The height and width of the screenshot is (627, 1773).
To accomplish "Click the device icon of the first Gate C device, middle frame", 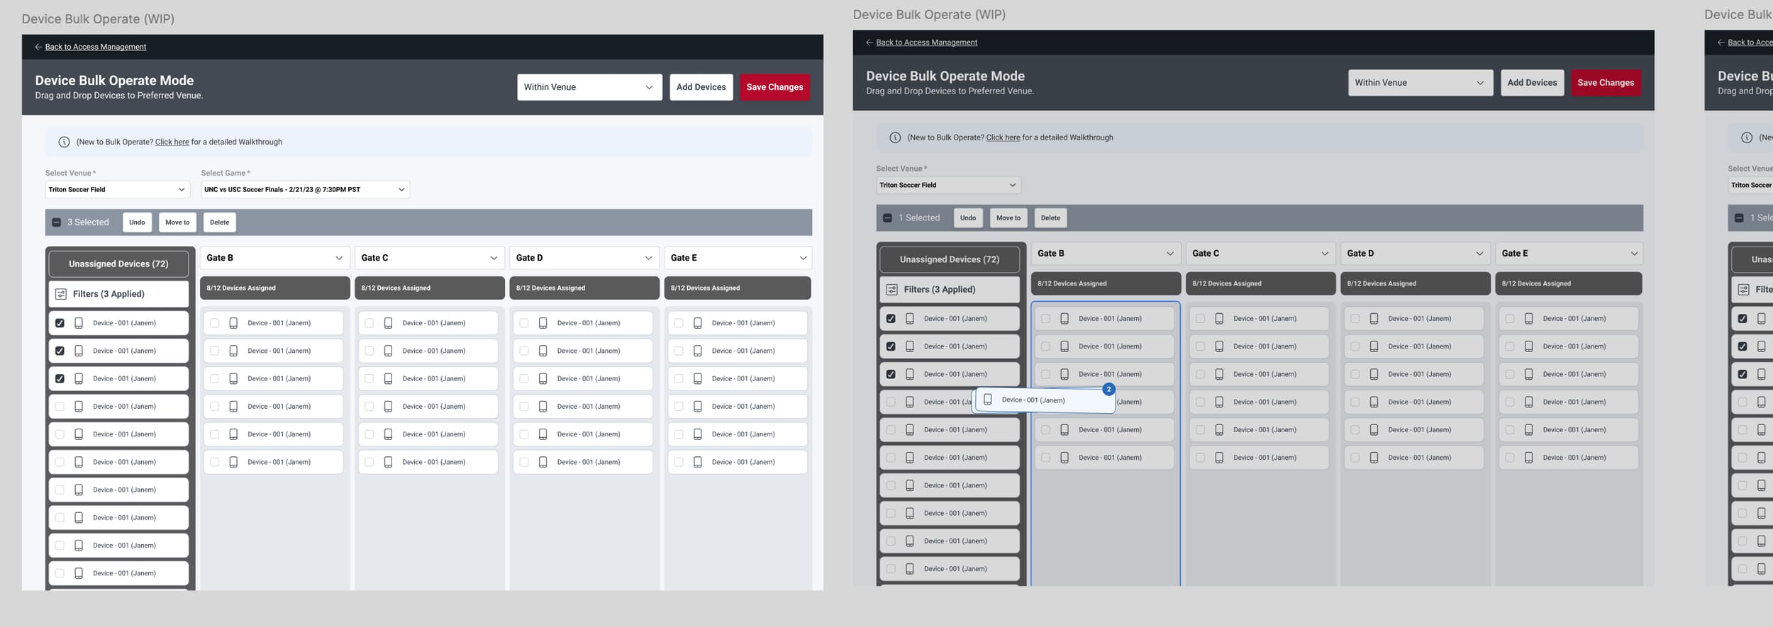I will [1219, 319].
